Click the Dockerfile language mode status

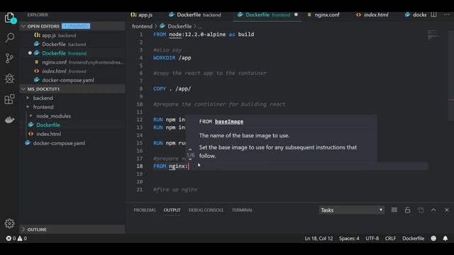click(413, 239)
